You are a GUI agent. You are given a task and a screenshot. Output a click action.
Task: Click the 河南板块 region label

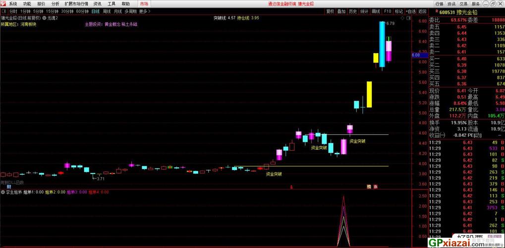tap(28, 24)
